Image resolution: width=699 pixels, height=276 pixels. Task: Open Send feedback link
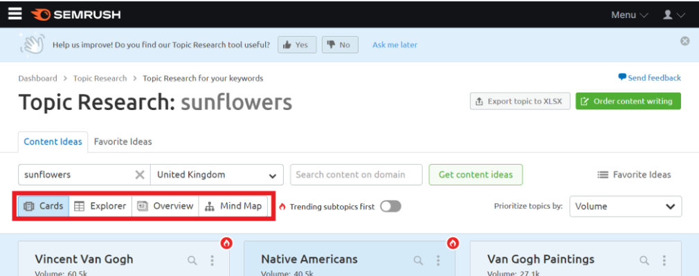click(x=650, y=77)
